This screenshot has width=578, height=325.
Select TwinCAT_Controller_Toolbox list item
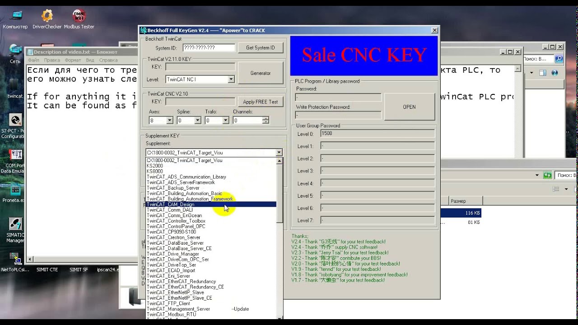(211, 221)
